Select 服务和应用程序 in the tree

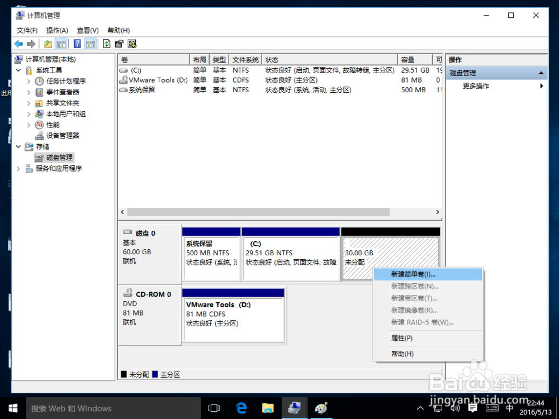59,169
